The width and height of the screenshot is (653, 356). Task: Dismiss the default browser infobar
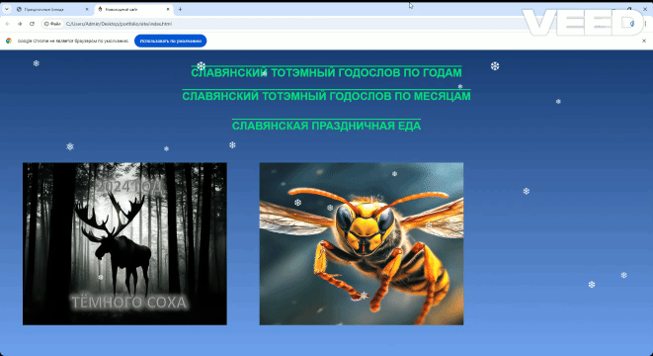click(644, 41)
